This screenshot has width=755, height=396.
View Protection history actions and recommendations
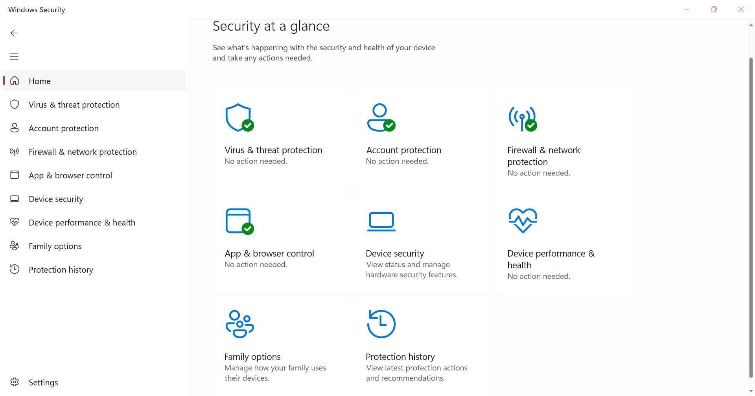[423, 346]
